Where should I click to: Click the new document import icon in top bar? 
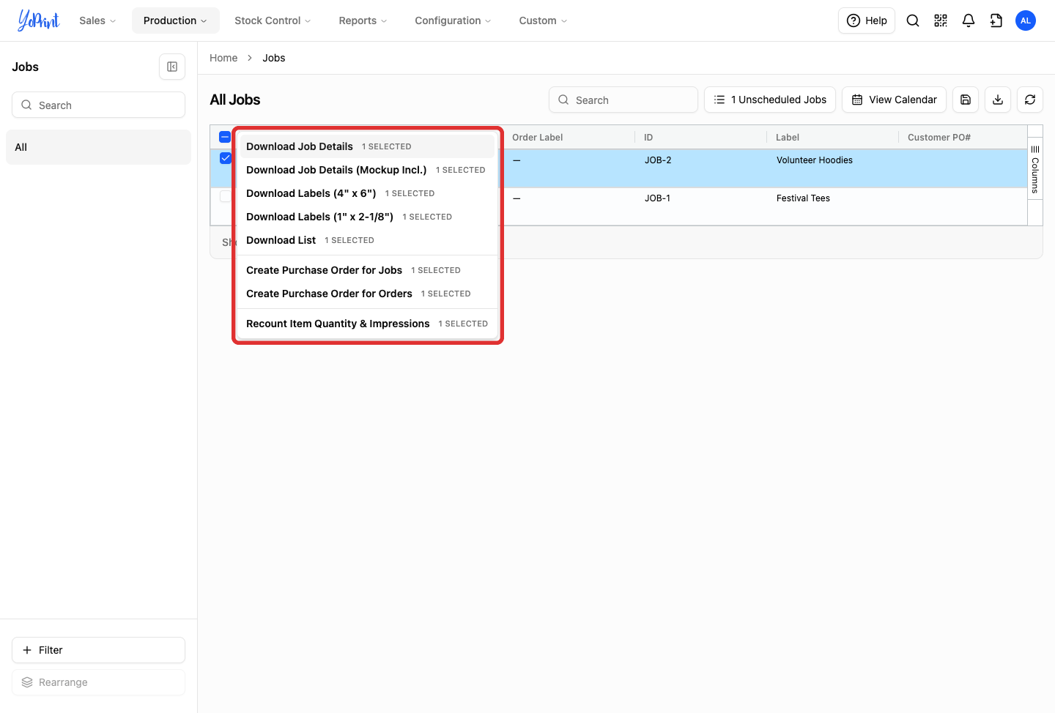coord(996,20)
